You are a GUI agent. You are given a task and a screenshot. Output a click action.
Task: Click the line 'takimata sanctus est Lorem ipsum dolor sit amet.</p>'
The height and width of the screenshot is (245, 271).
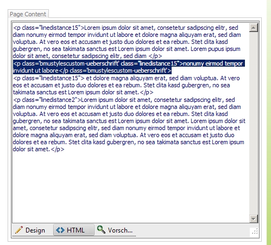[x=83, y=92]
